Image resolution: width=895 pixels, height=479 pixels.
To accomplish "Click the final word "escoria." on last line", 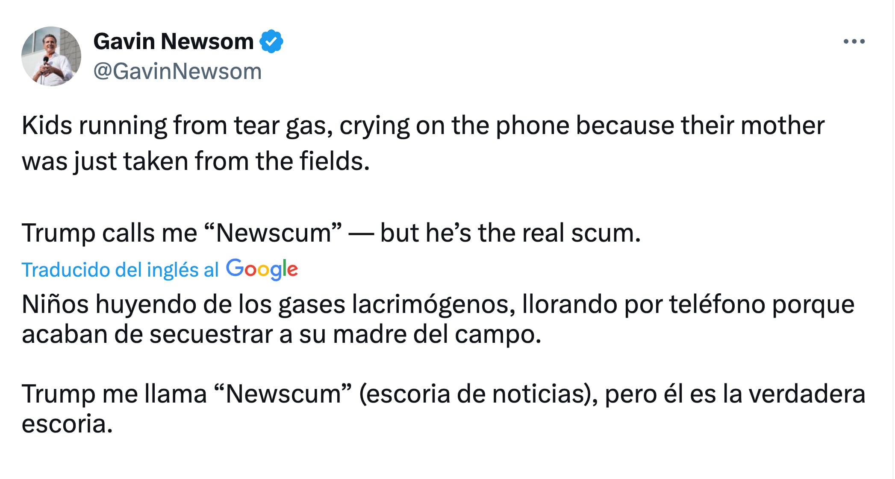I will (67, 424).
